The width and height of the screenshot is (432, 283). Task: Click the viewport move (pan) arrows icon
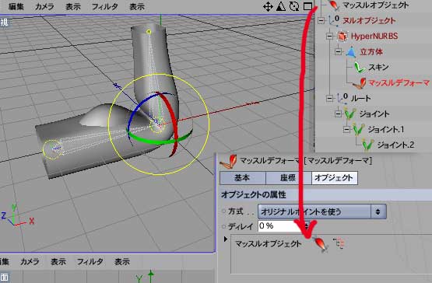268,6
